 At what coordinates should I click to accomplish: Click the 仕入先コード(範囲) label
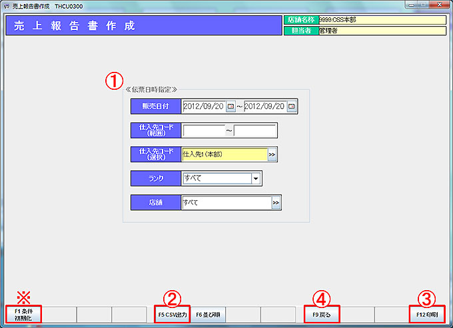coord(156,130)
